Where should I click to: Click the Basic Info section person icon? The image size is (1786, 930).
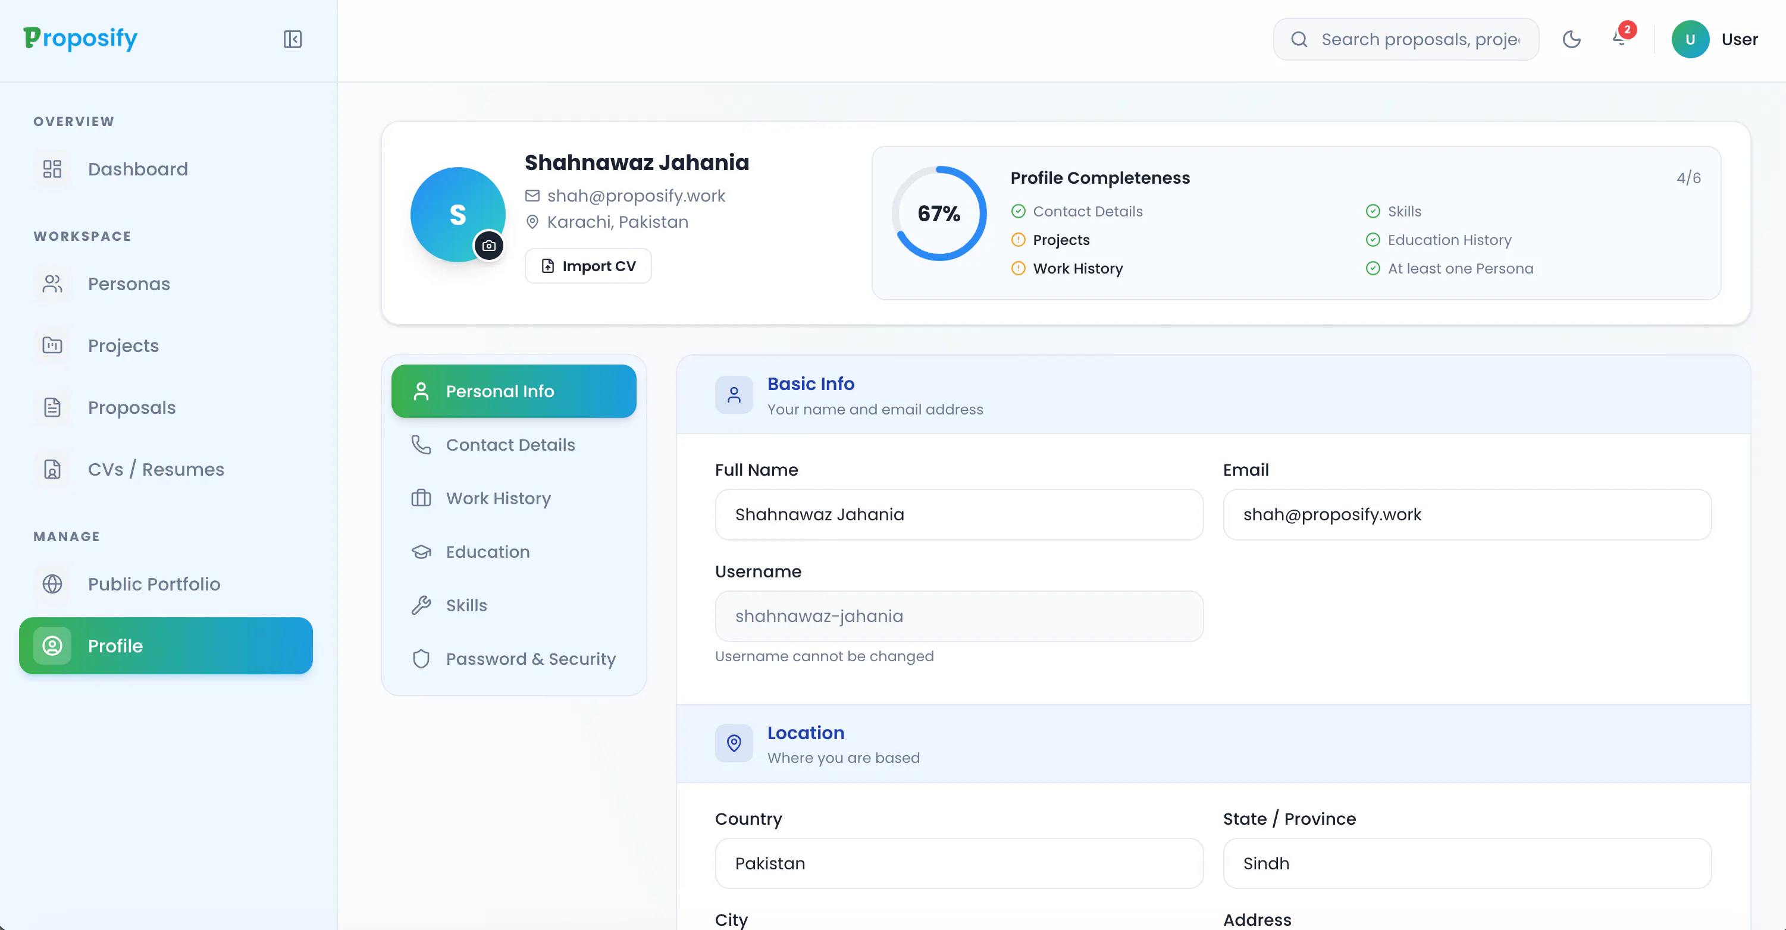point(734,395)
